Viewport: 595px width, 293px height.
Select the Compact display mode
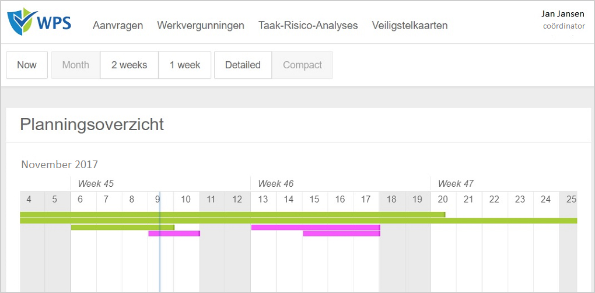[x=302, y=65]
